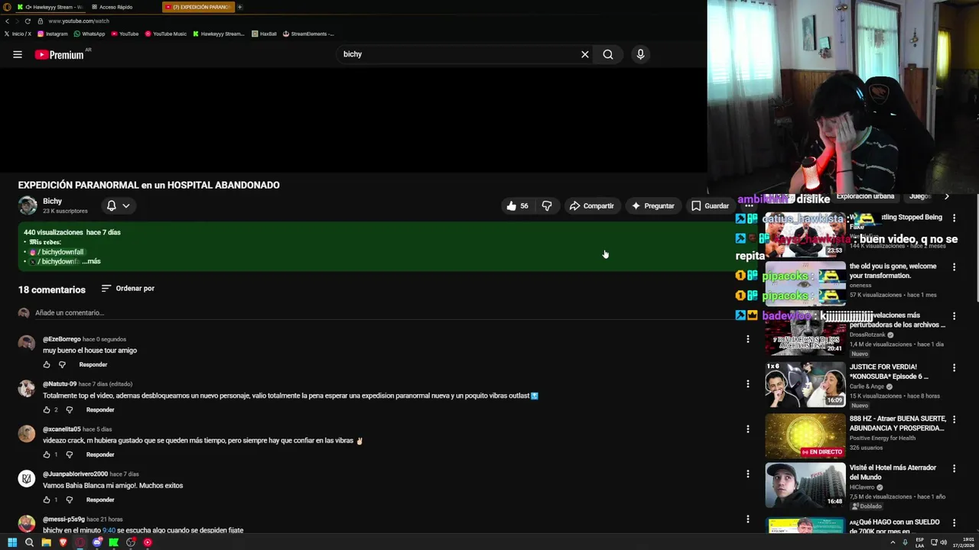The image size is (979, 550).
Task: Focus the search field containing 'bichy'
Action: [459, 54]
